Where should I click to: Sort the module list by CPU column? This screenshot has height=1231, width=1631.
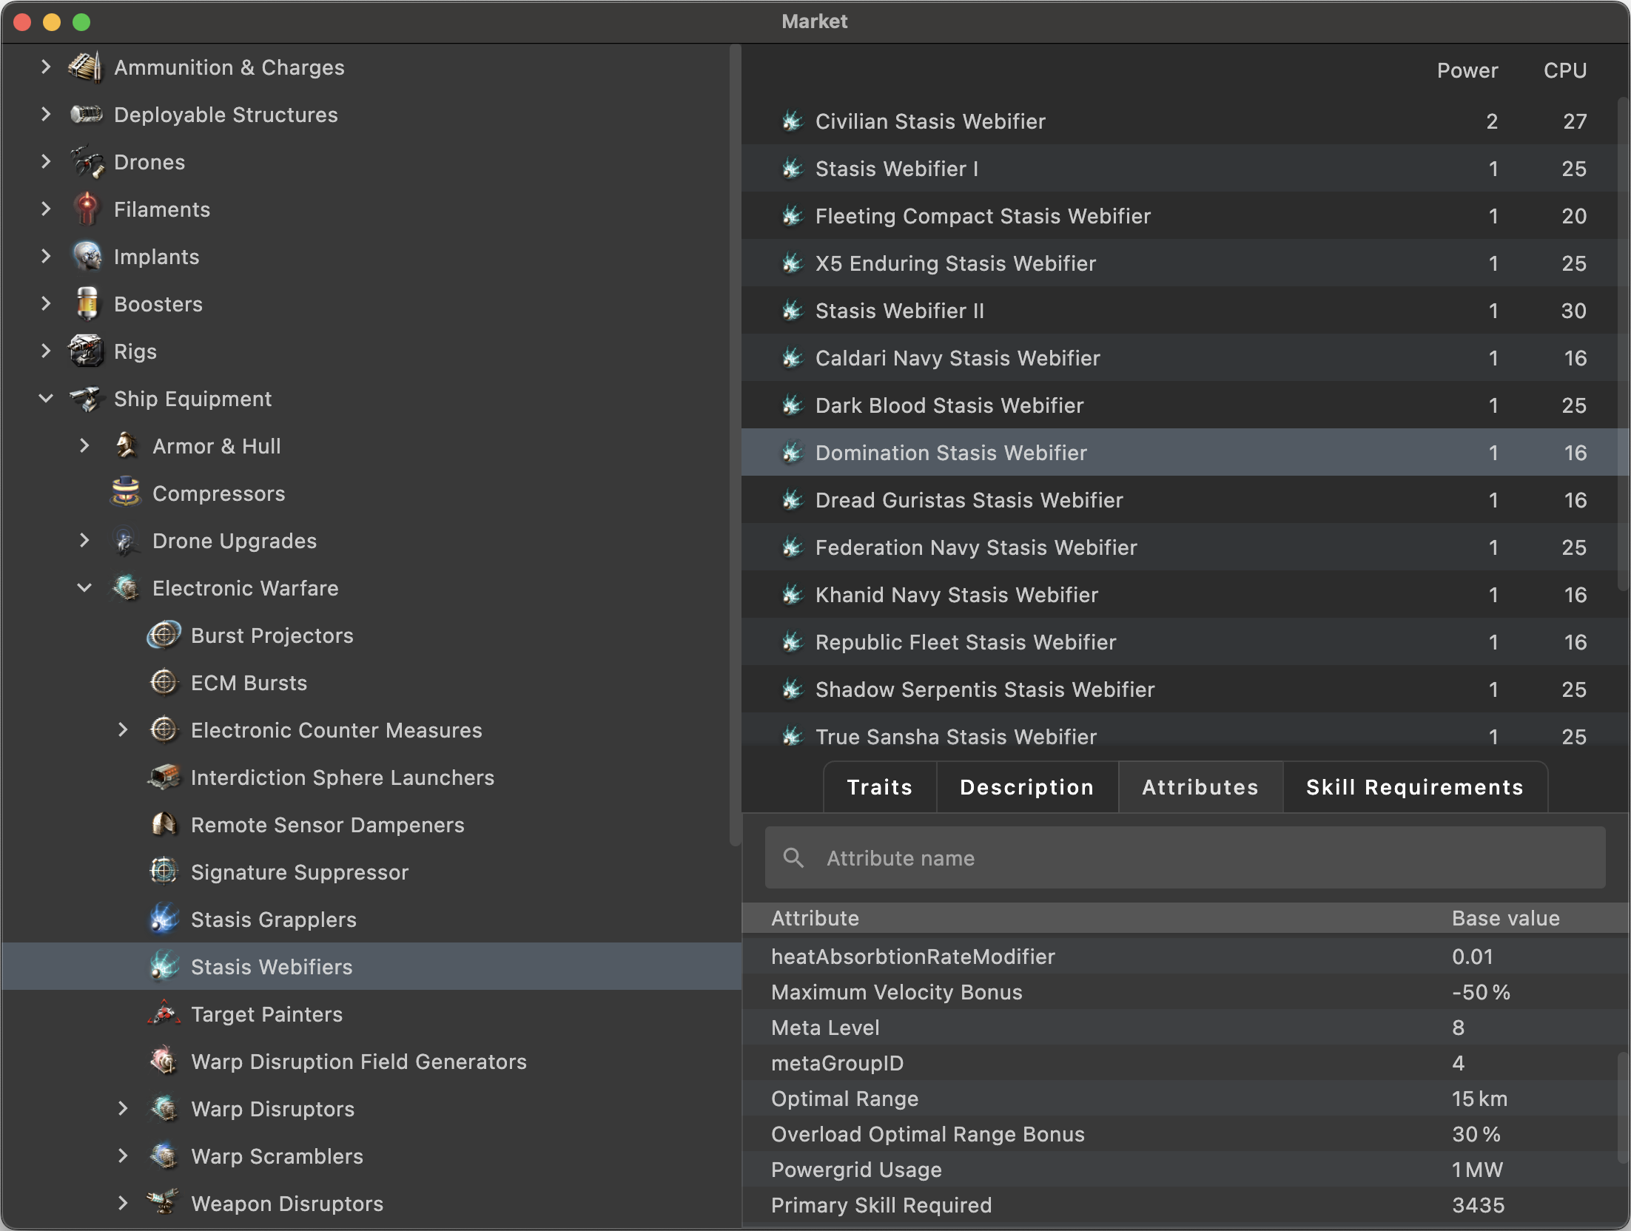1564,70
